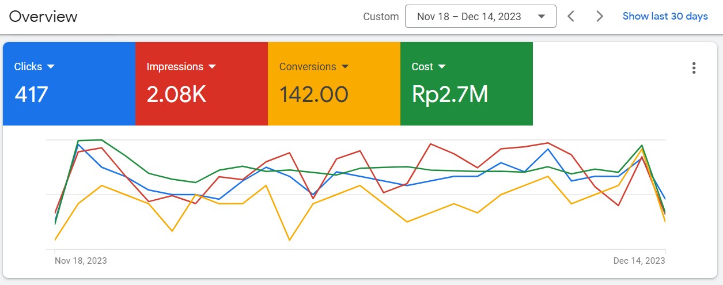Screen dimensions: 723x285
Task: Expand the Clicks metric dropdown arrow
Action: (51, 67)
